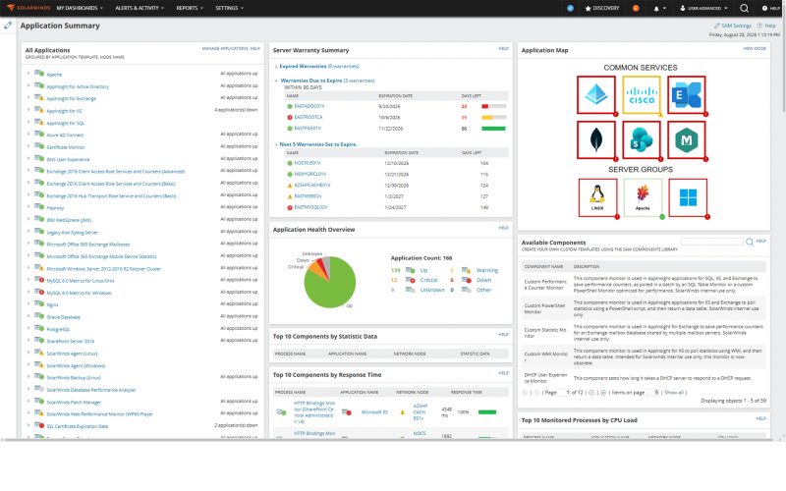Image resolution: width=786 pixels, height=491 pixels.
Task: Click the yellow days-left bar for EASTROOTCA
Action: click(x=493, y=117)
